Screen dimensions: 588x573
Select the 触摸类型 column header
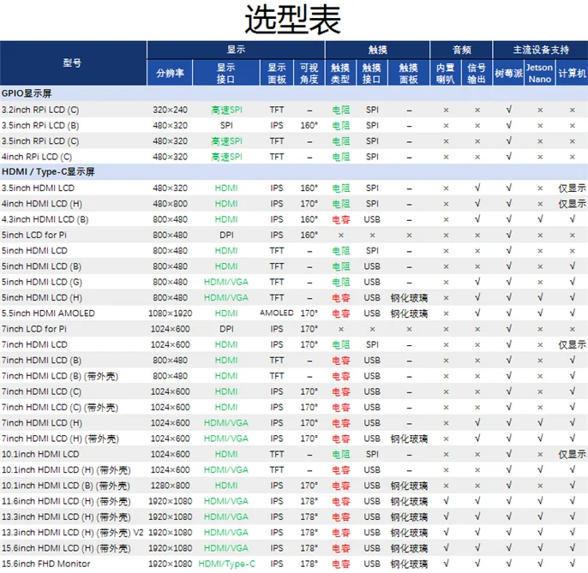click(340, 72)
